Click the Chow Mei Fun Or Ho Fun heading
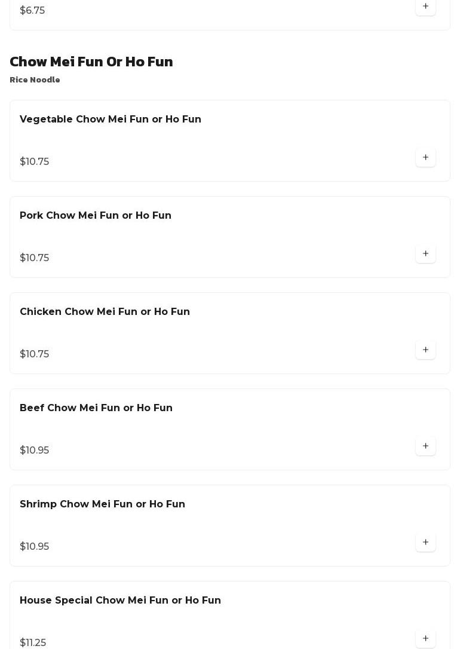This screenshot has height=649, width=460. tap(91, 62)
